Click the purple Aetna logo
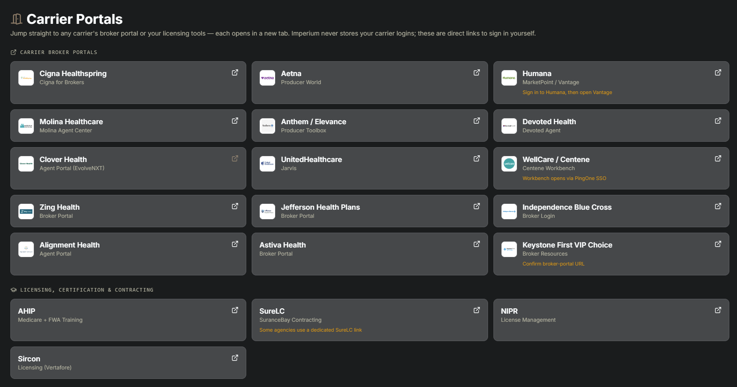The width and height of the screenshot is (737, 387). [x=267, y=78]
